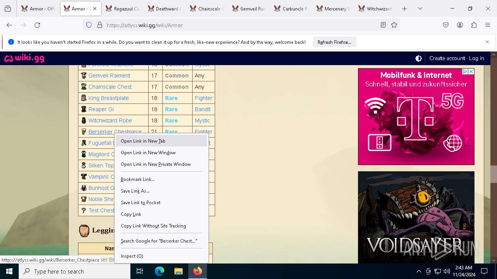The width and height of the screenshot is (497, 279).
Task: Open Firefox View tab icon
Action: [x=8, y=9]
